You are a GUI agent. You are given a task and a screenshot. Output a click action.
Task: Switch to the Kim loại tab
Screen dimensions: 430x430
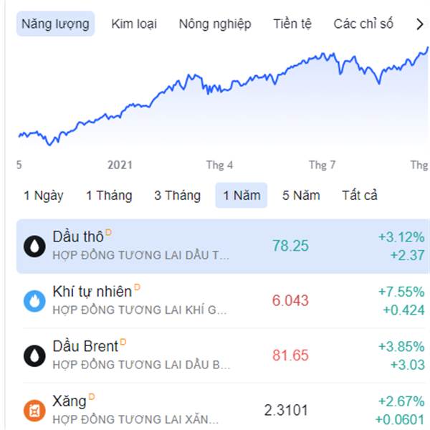pos(134,24)
